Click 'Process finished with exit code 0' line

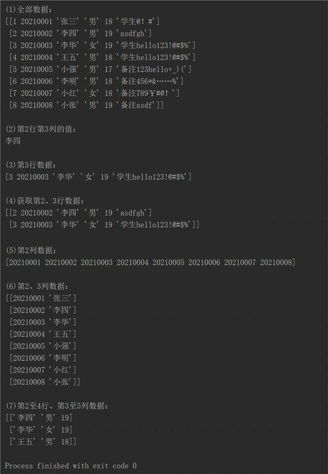click(x=71, y=466)
